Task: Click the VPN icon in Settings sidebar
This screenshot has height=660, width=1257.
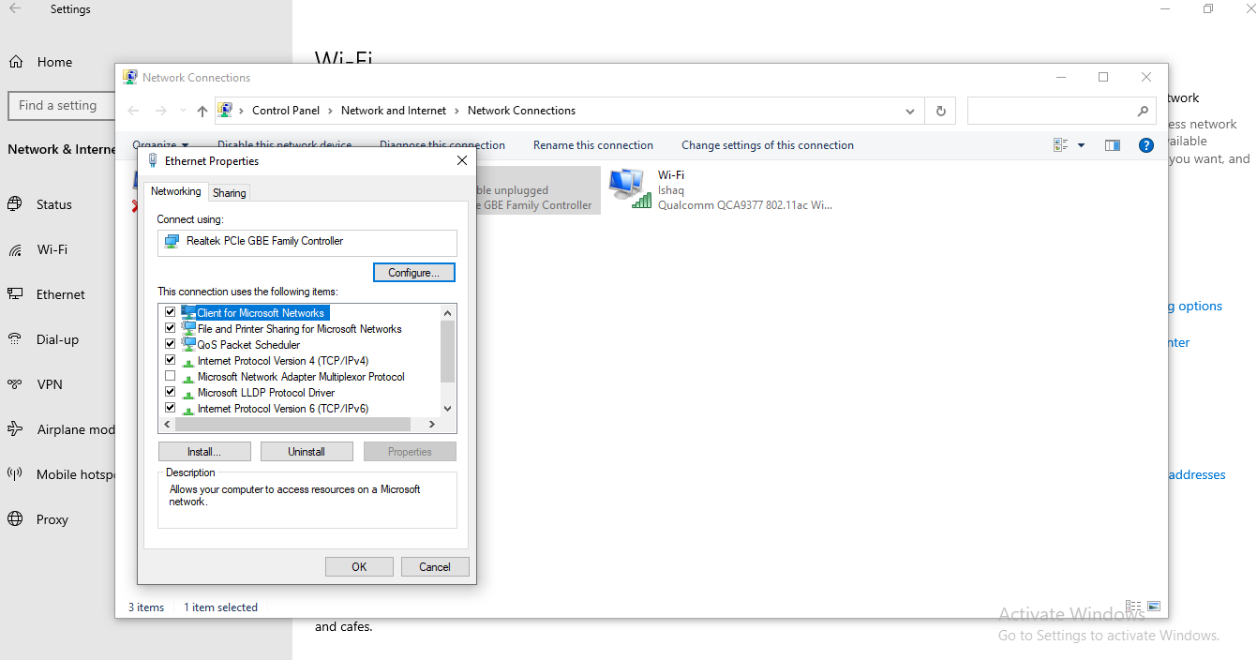Action: coord(15,384)
